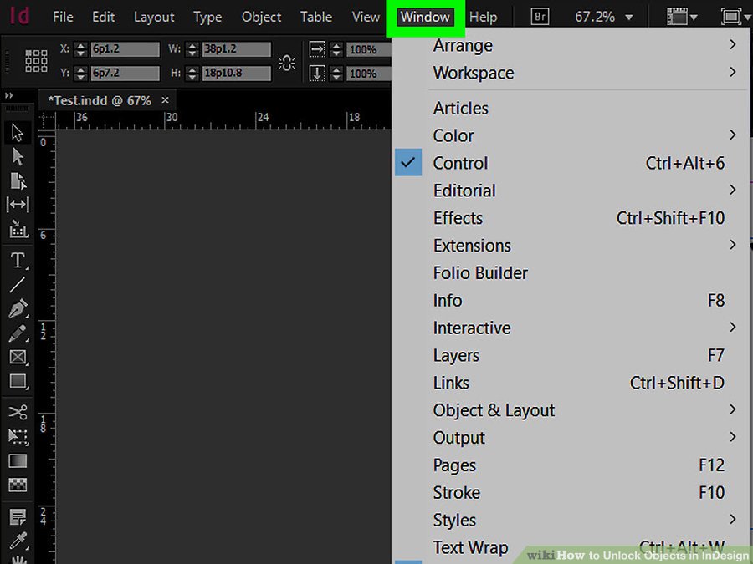Viewport: 753px width, 564px height.
Task: Select the Pen tool in toolbox
Action: click(x=18, y=309)
